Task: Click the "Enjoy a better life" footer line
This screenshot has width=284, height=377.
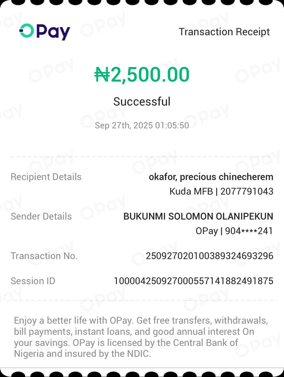Action: (141, 320)
